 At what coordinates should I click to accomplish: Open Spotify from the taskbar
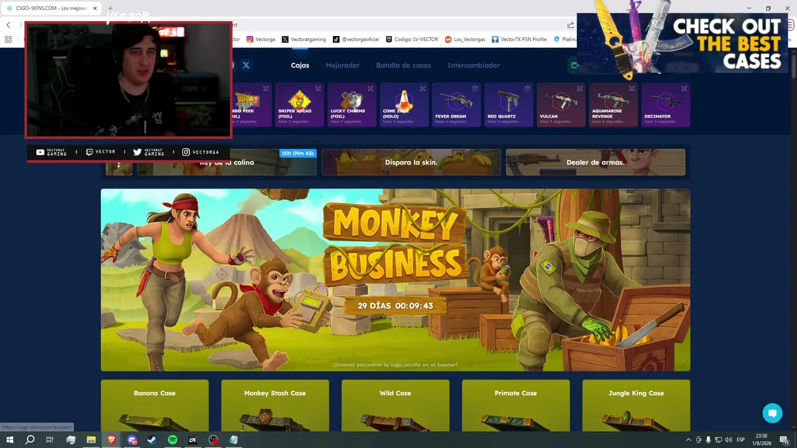(172, 440)
